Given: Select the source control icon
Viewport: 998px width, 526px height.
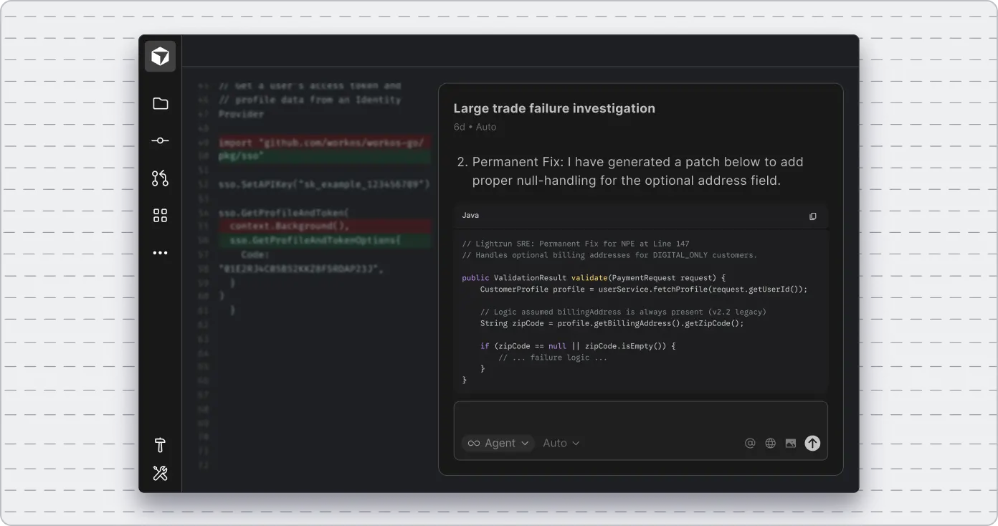Looking at the screenshot, I should [x=160, y=140].
